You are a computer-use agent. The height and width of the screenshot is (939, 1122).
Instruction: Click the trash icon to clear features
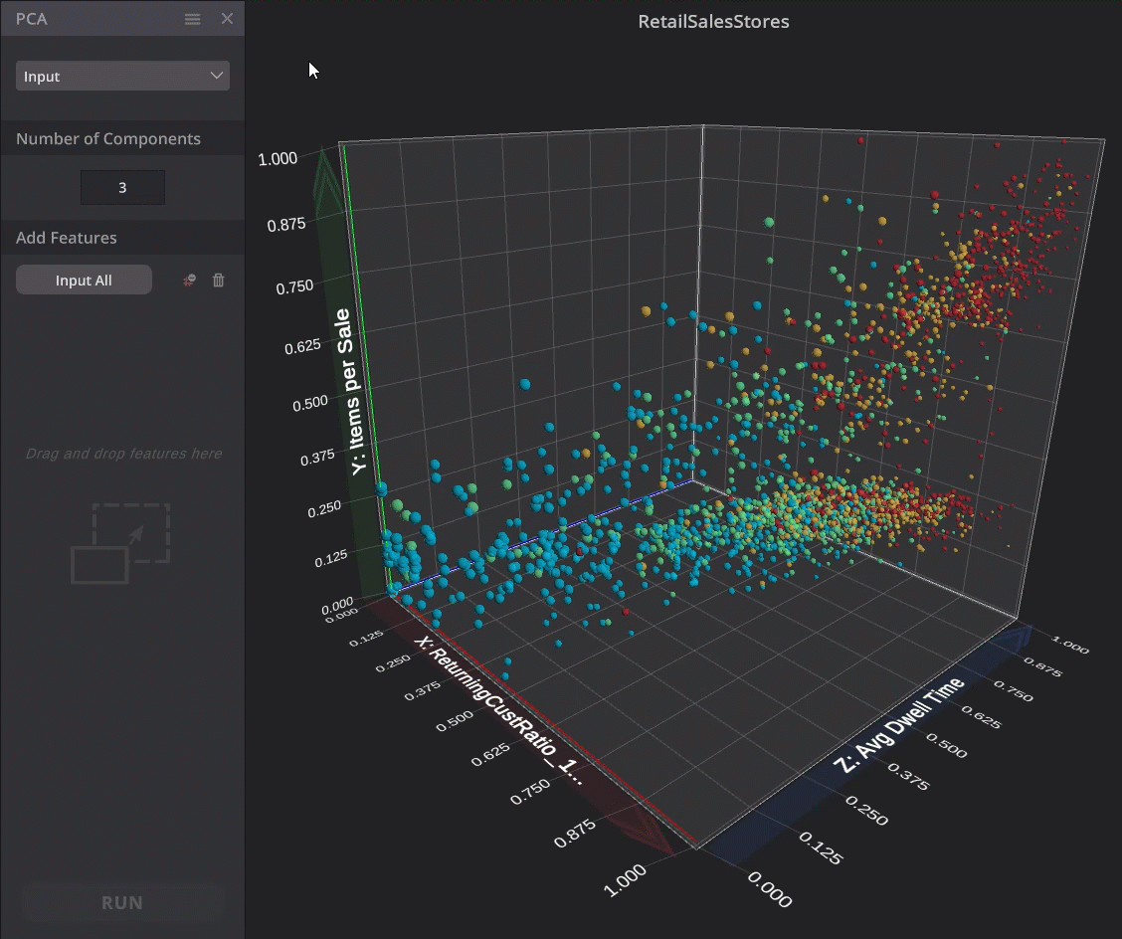(218, 280)
